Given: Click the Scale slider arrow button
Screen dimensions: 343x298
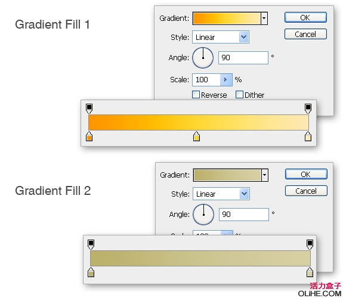Looking at the screenshot, I should (x=226, y=80).
